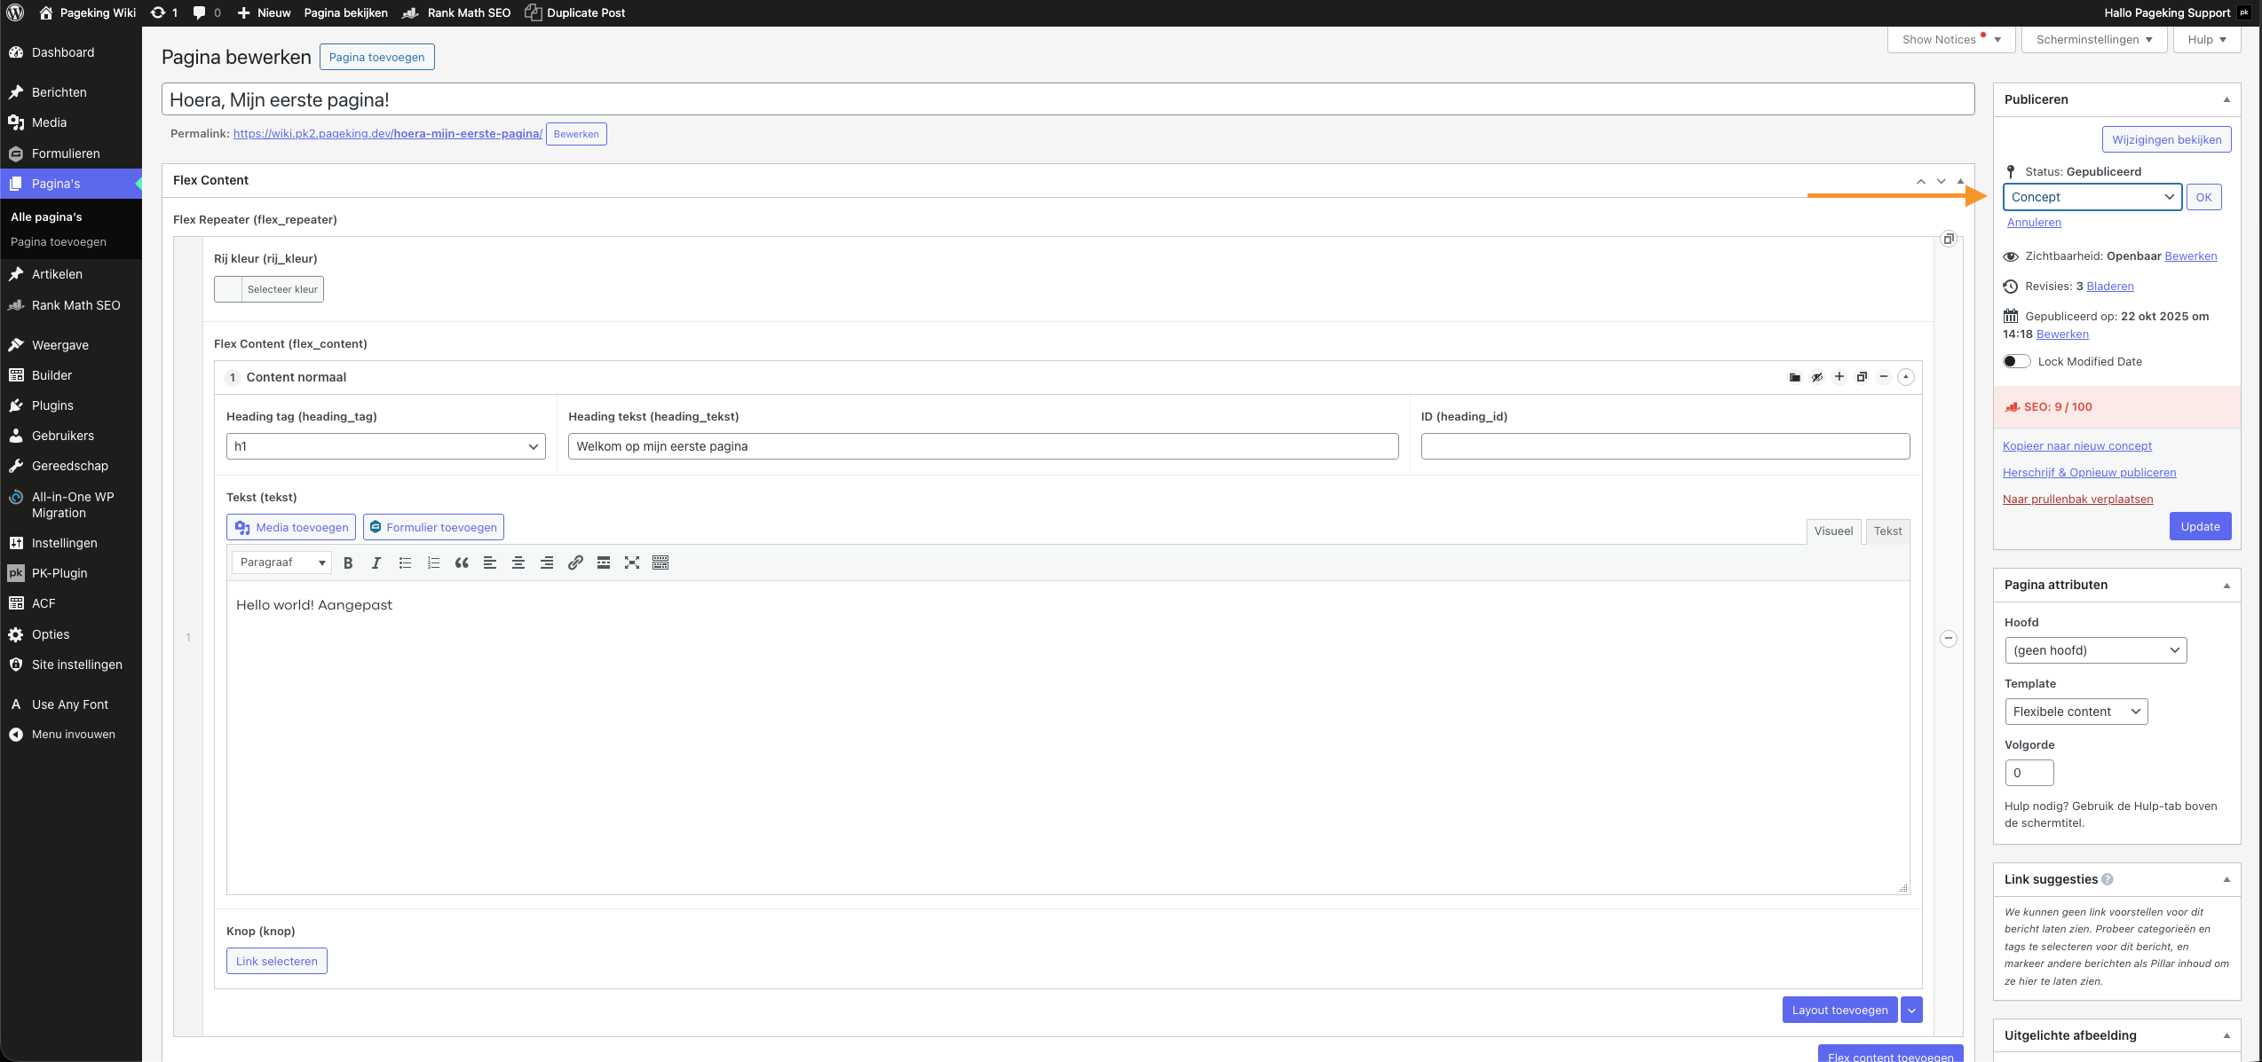Viewport: 2262px width, 1062px height.
Task: Collapse the Content normaal layout with the round arrow
Action: [x=1906, y=377]
